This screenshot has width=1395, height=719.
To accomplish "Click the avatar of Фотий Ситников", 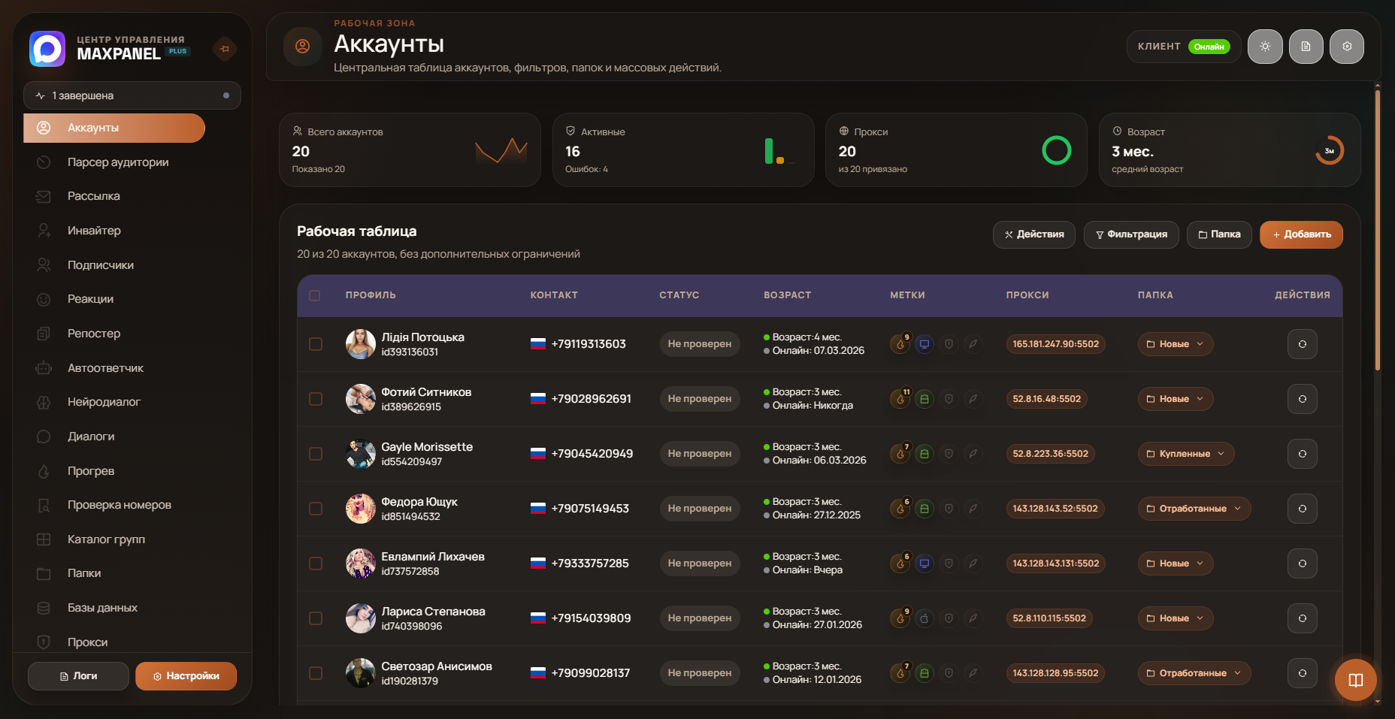I will pos(361,399).
